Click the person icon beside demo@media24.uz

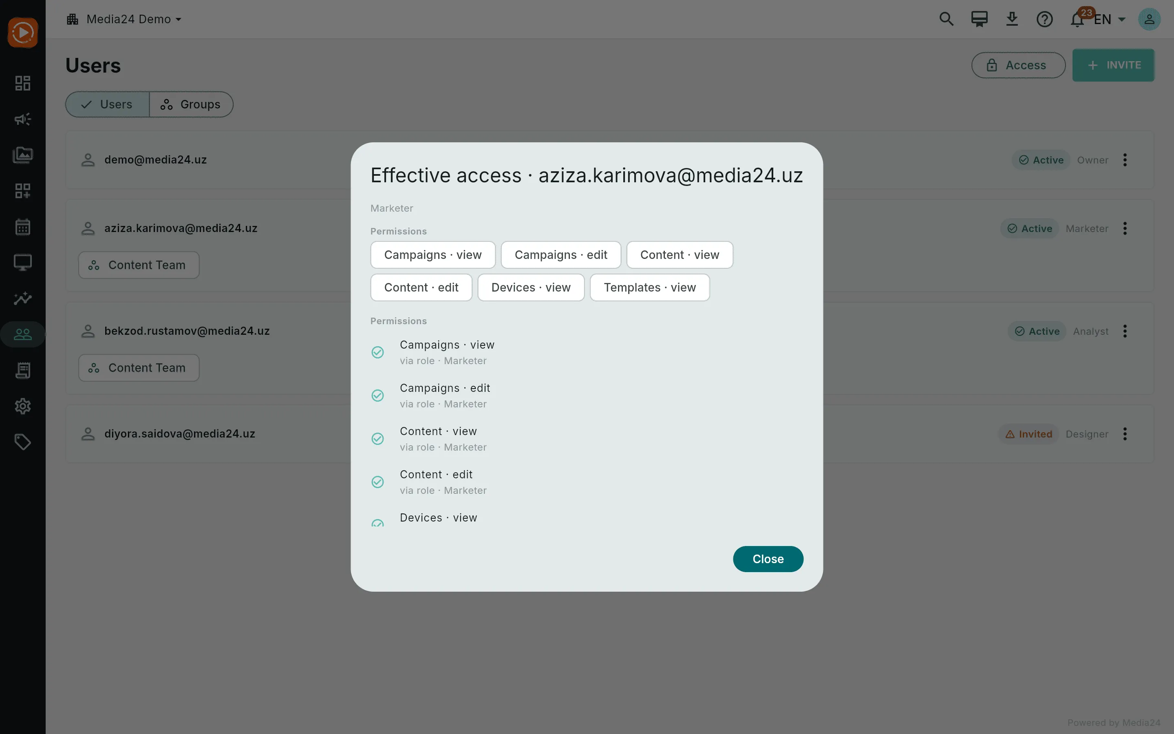click(88, 160)
